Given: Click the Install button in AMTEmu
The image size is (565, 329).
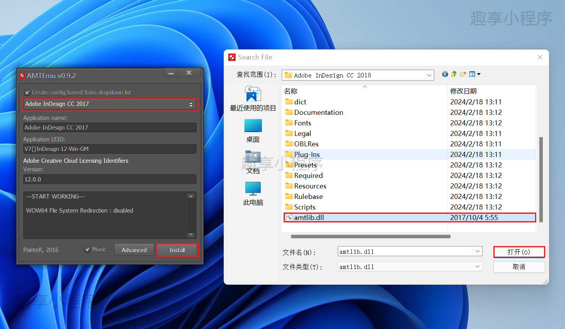Looking at the screenshot, I should click(x=177, y=250).
